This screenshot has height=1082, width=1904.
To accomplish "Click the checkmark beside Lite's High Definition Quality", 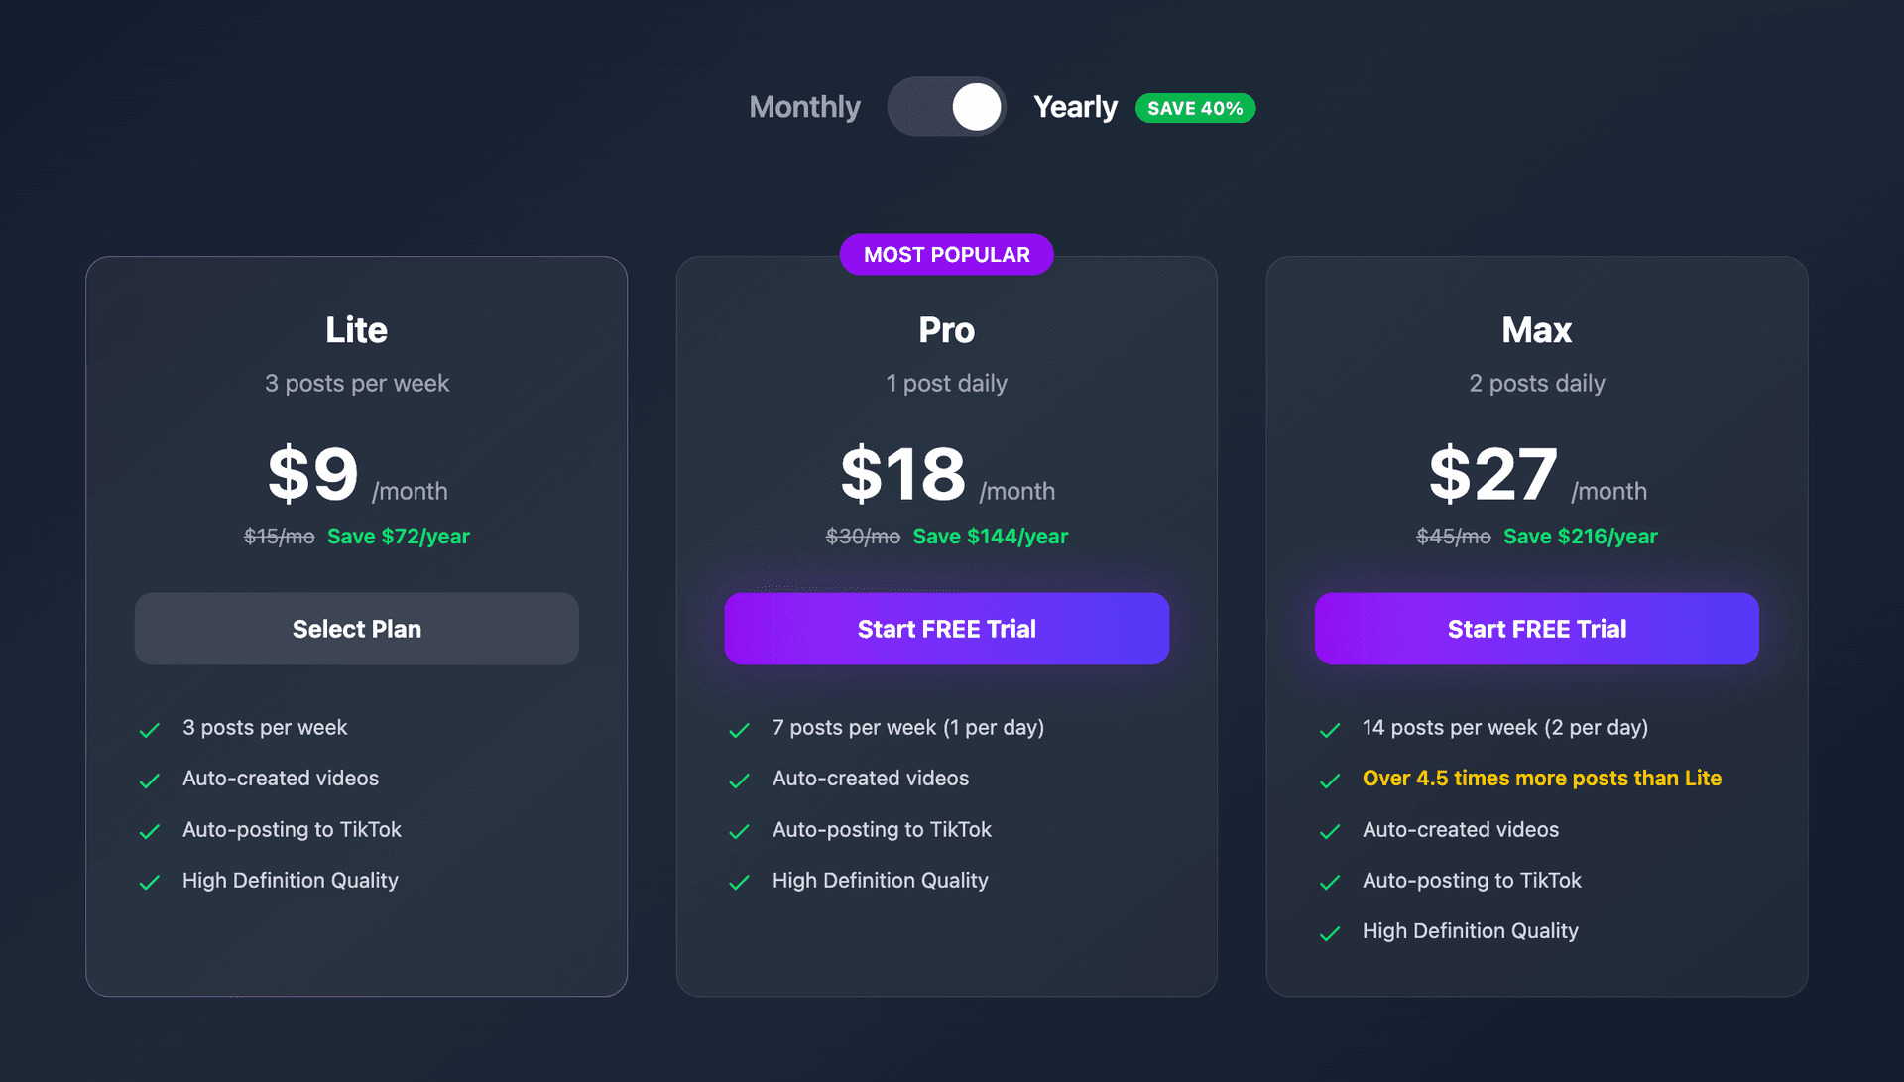I will click(x=149, y=882).
